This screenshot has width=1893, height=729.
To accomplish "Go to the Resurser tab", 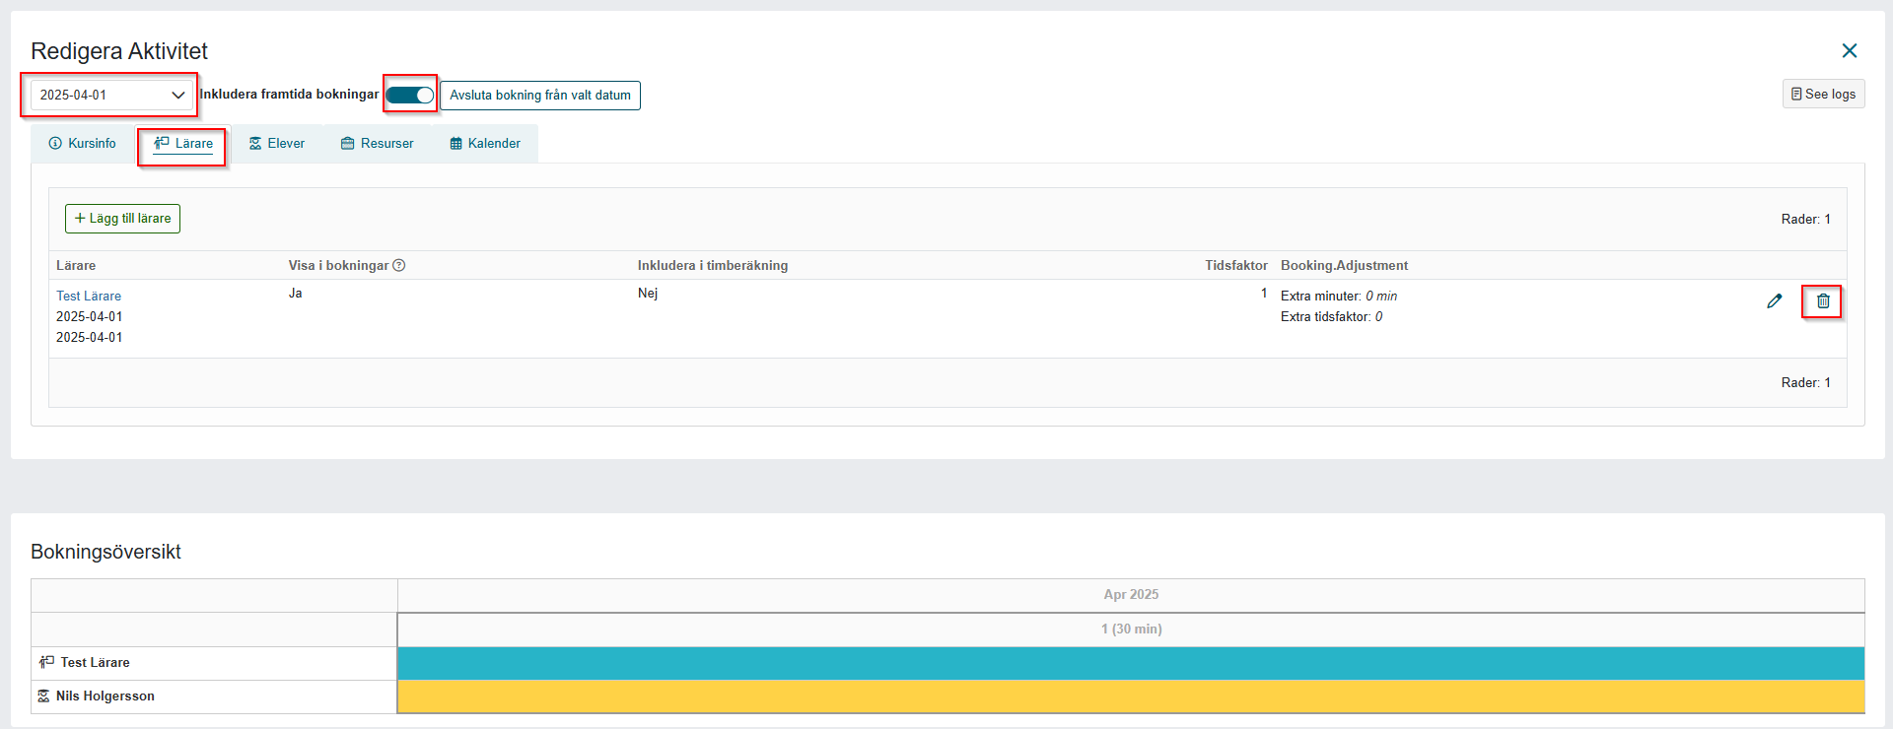I will click(378, 143).
